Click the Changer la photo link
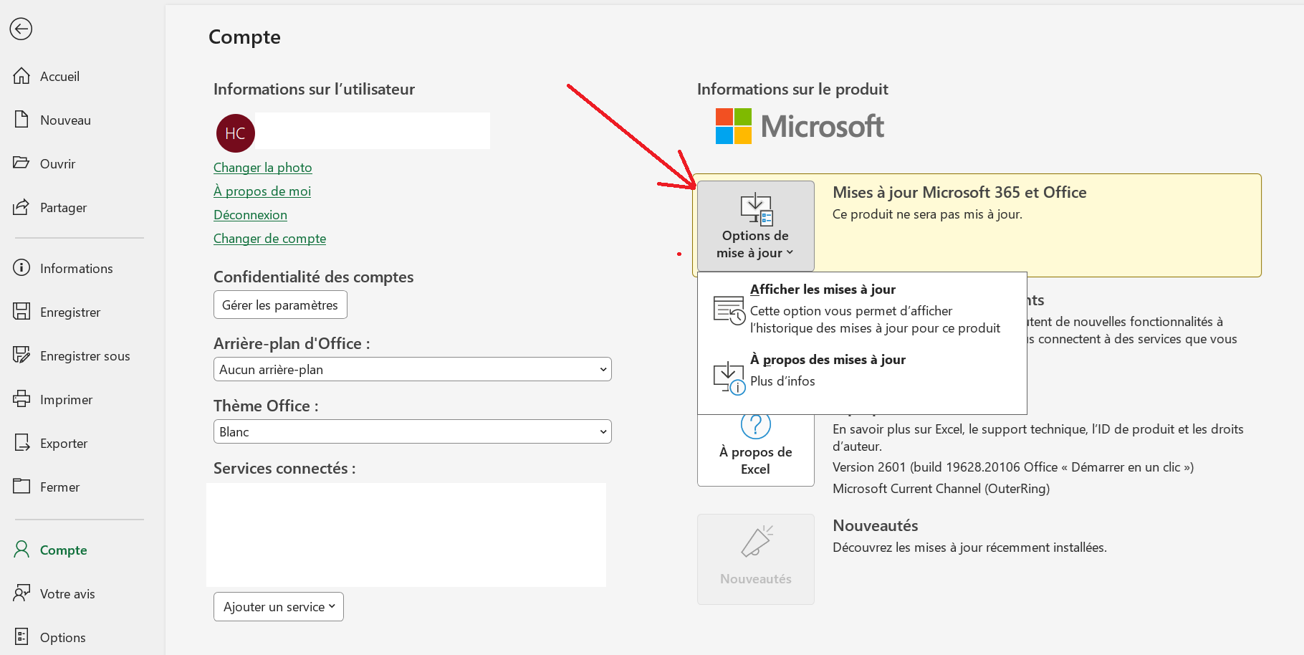The width and height of the screenshot is (1304, 655). pos(262,167)
